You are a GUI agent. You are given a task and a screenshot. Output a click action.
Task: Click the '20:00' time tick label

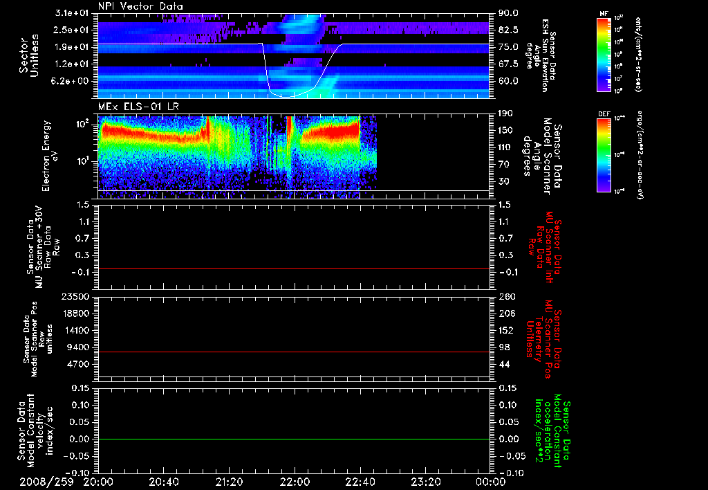(98, 482)
